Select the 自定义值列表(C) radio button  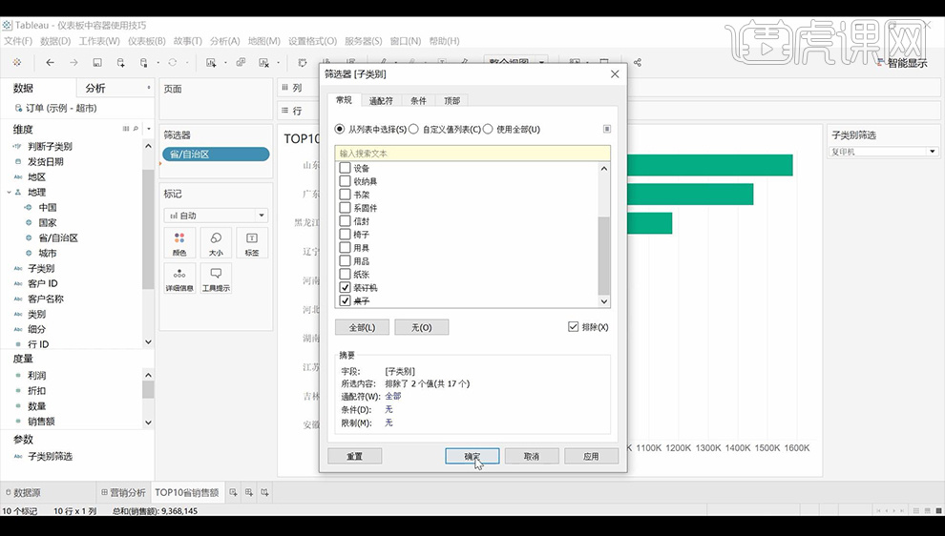tap(413, 129)
